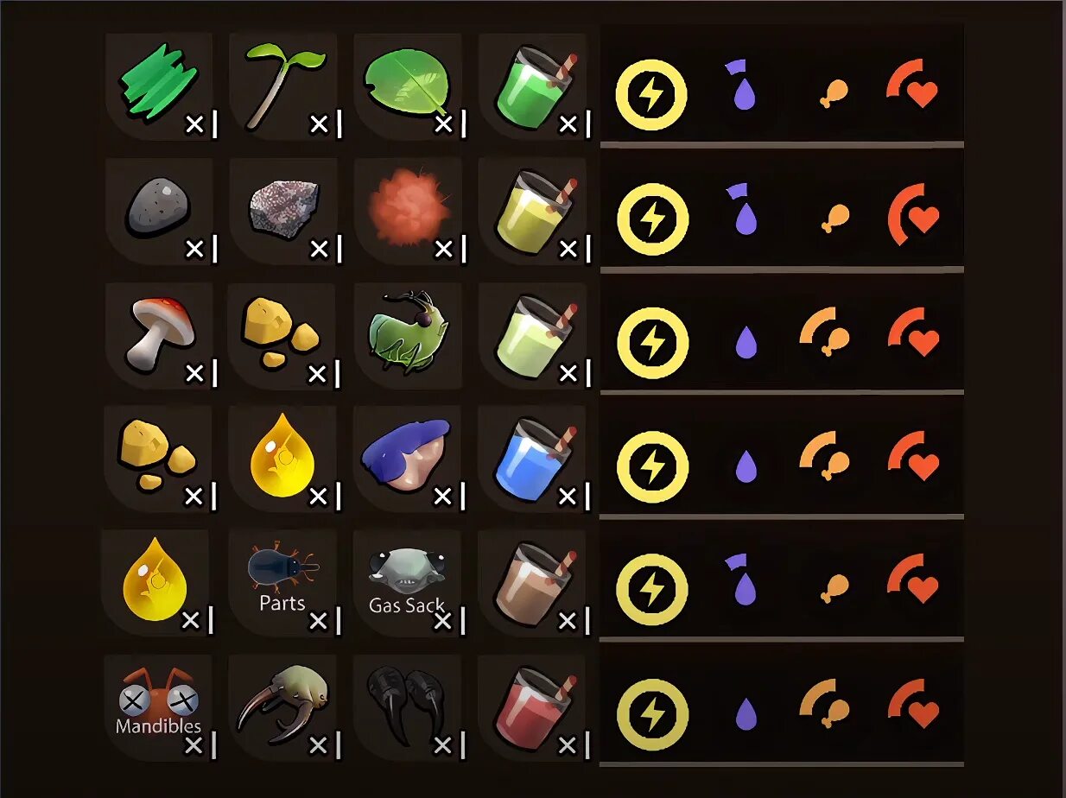The height and width of the screenshot is (798, 1066).
Task: Click the stamina lightning icon in first row
Action: 651,94
